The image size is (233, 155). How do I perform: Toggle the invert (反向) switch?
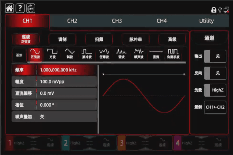click(215, 73)
